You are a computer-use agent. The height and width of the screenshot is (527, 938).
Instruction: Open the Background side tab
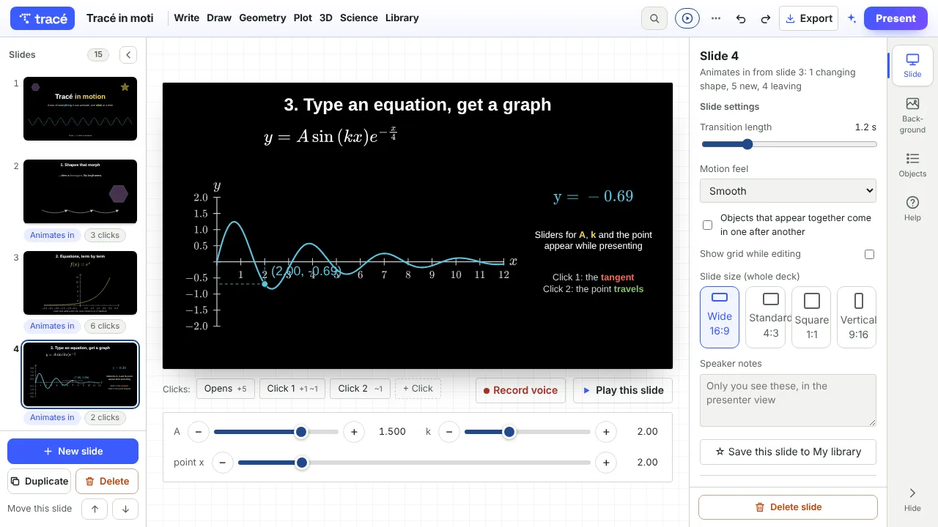tap(912, 115)
